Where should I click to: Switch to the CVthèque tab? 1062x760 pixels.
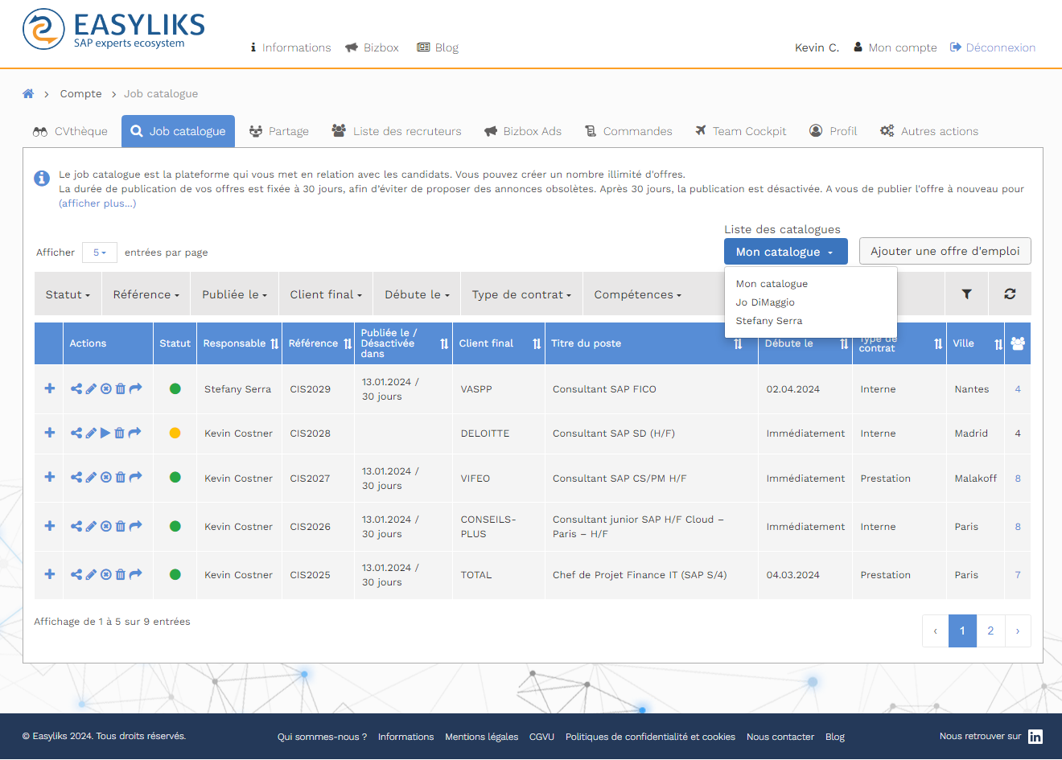(x=70, y=131)
